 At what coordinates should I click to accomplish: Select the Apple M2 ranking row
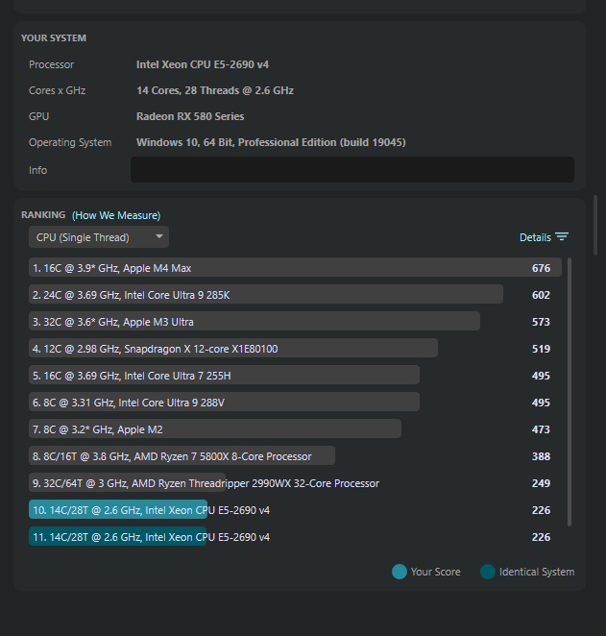click(x=295, y=429)
